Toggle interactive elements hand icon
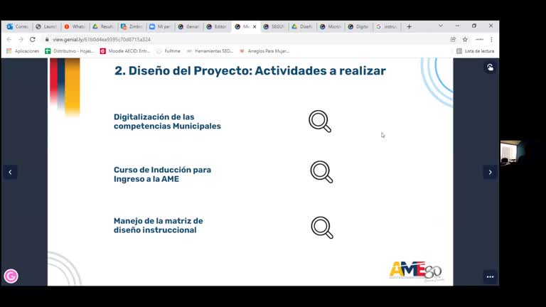 pyautogui.click(x=490, y=68)
